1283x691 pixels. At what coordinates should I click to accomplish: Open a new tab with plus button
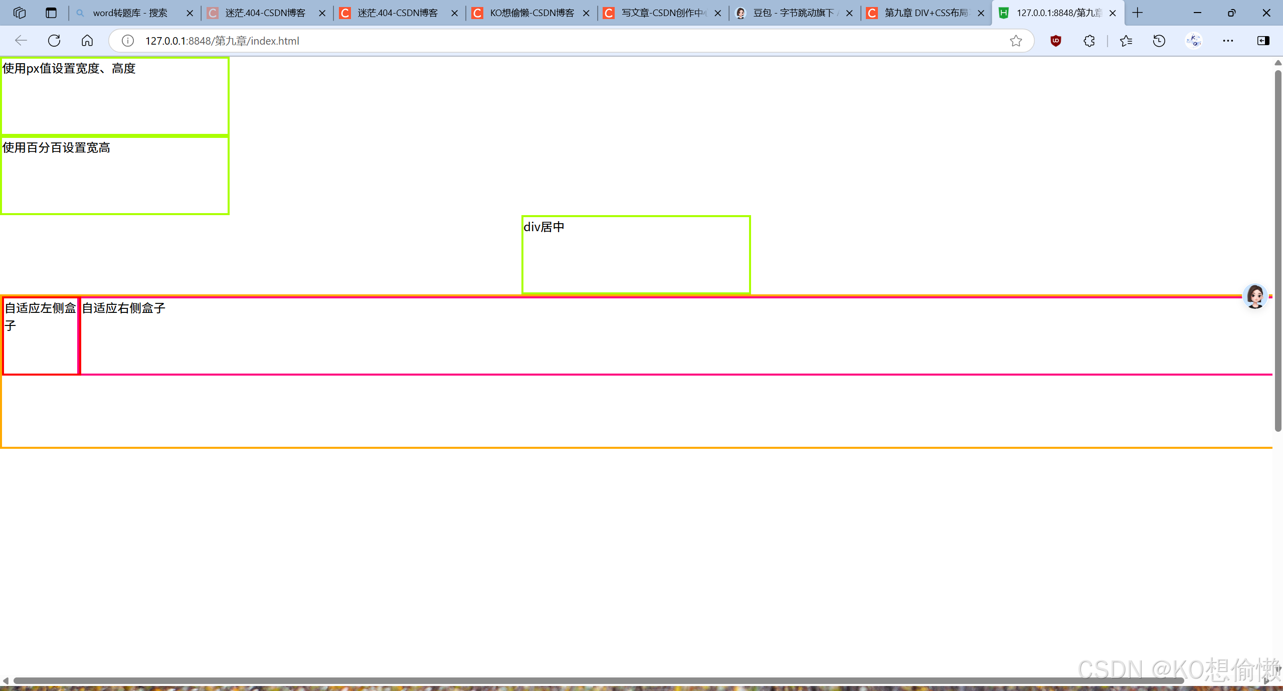(1138, 13)
